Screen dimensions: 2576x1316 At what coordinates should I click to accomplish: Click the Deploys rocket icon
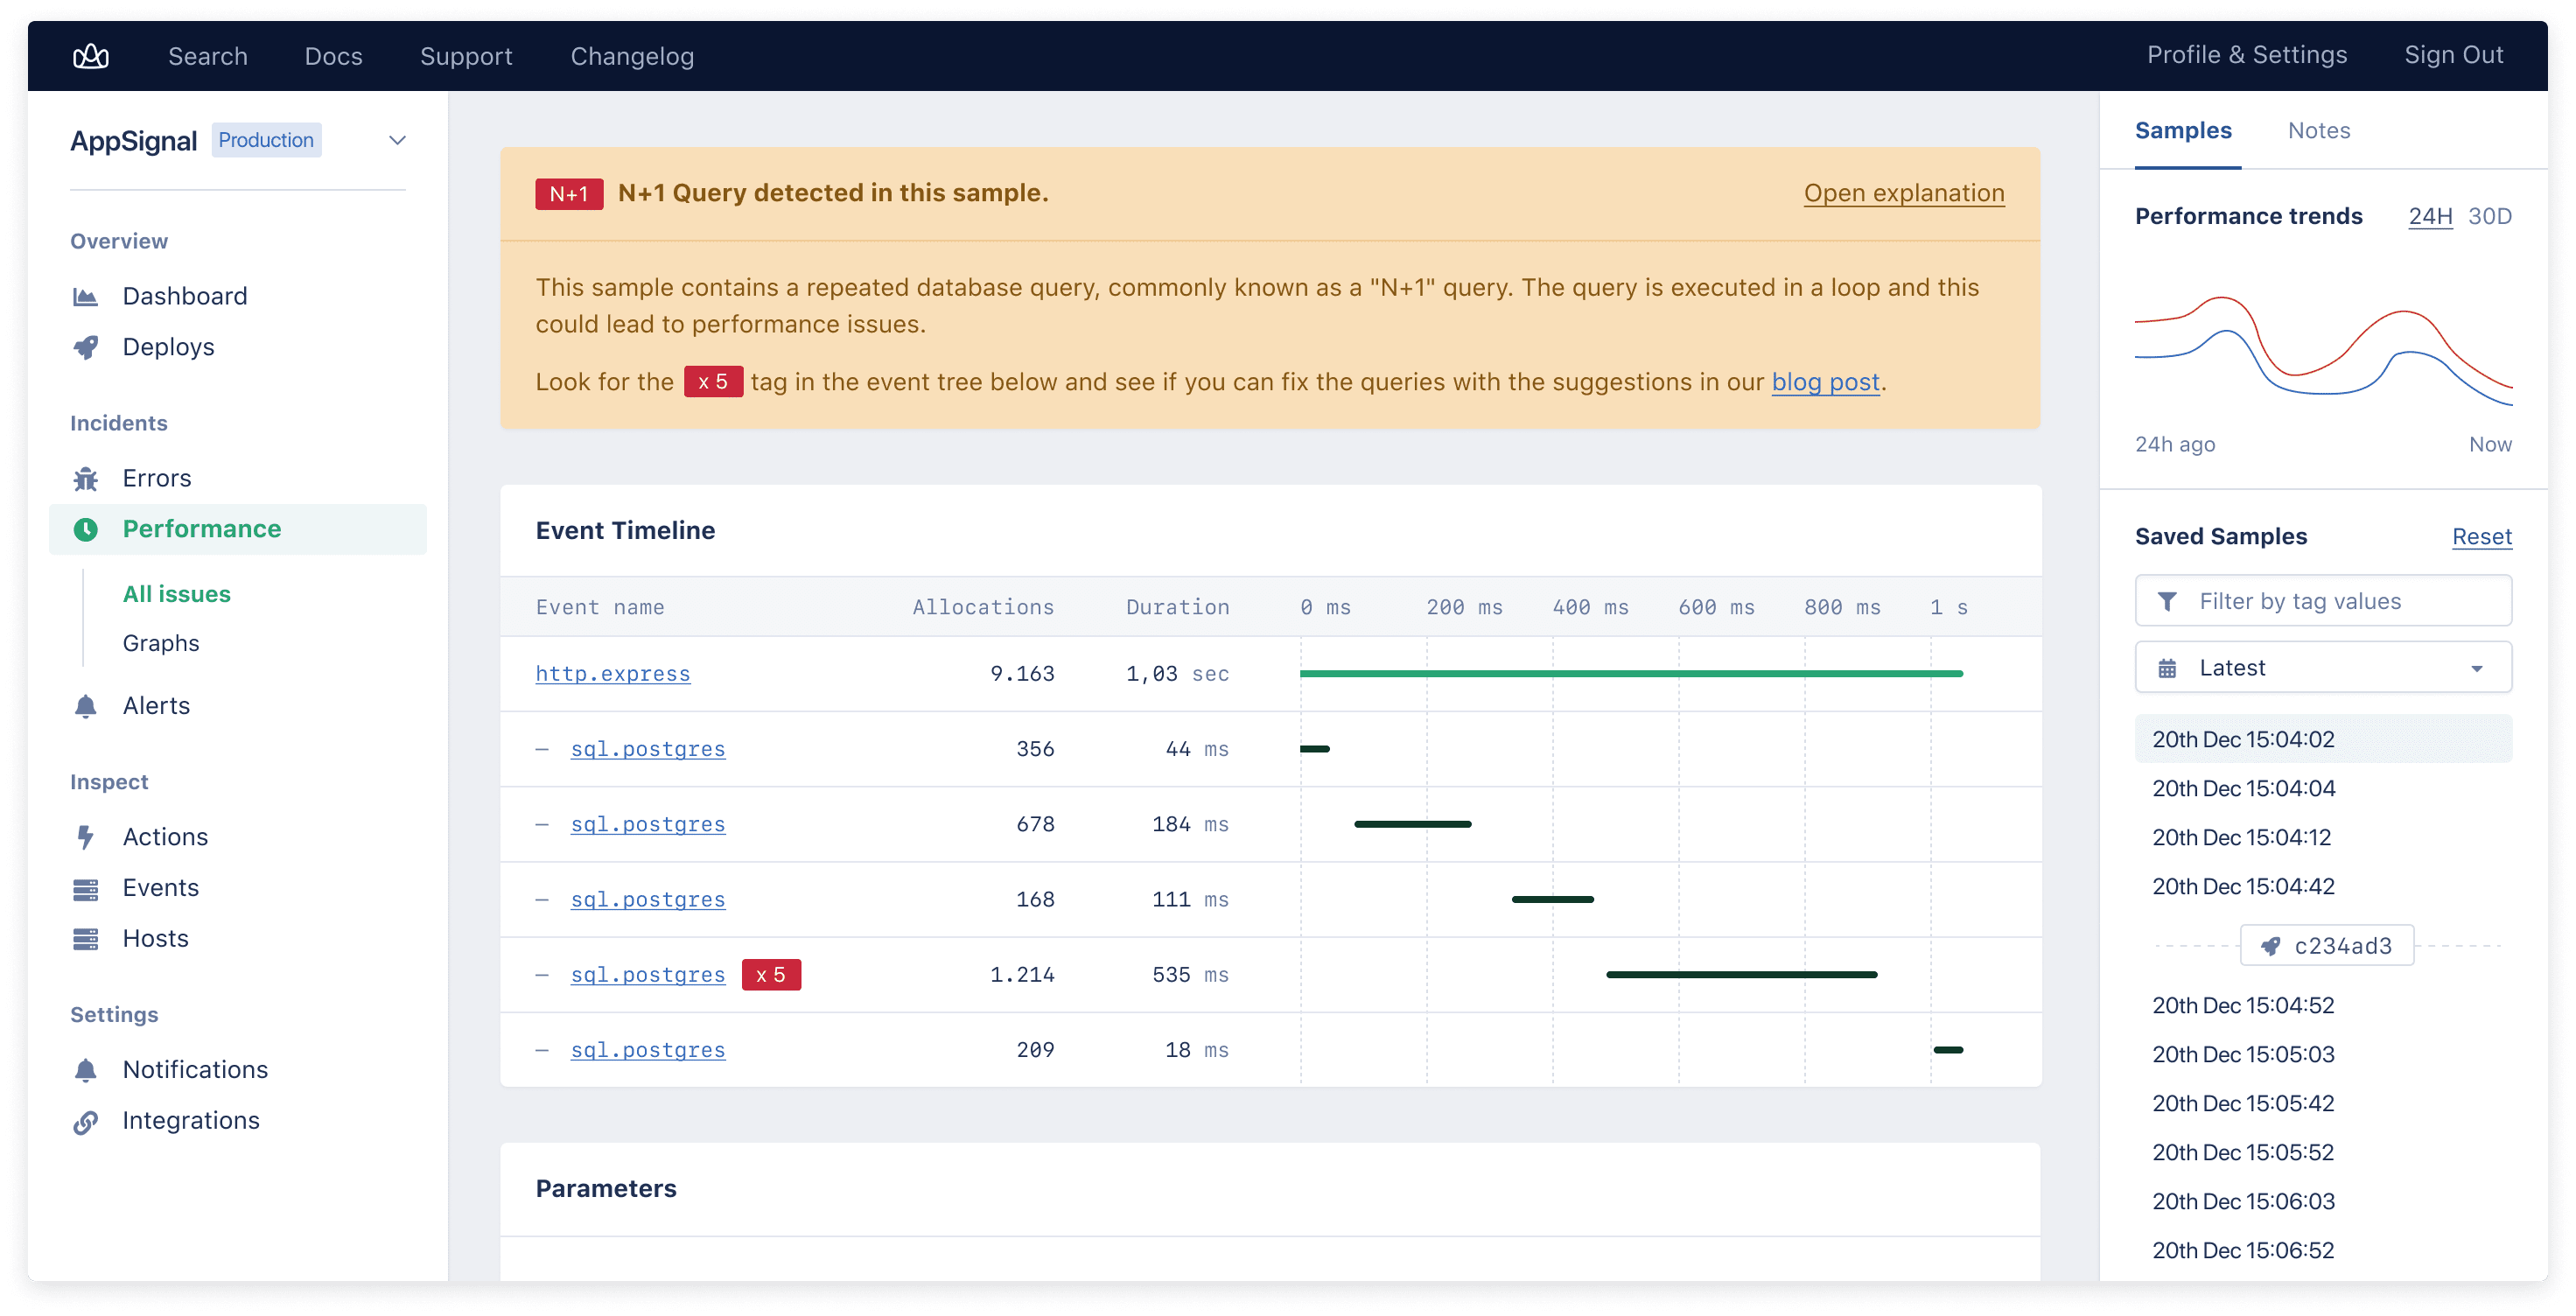click(86, 347)
